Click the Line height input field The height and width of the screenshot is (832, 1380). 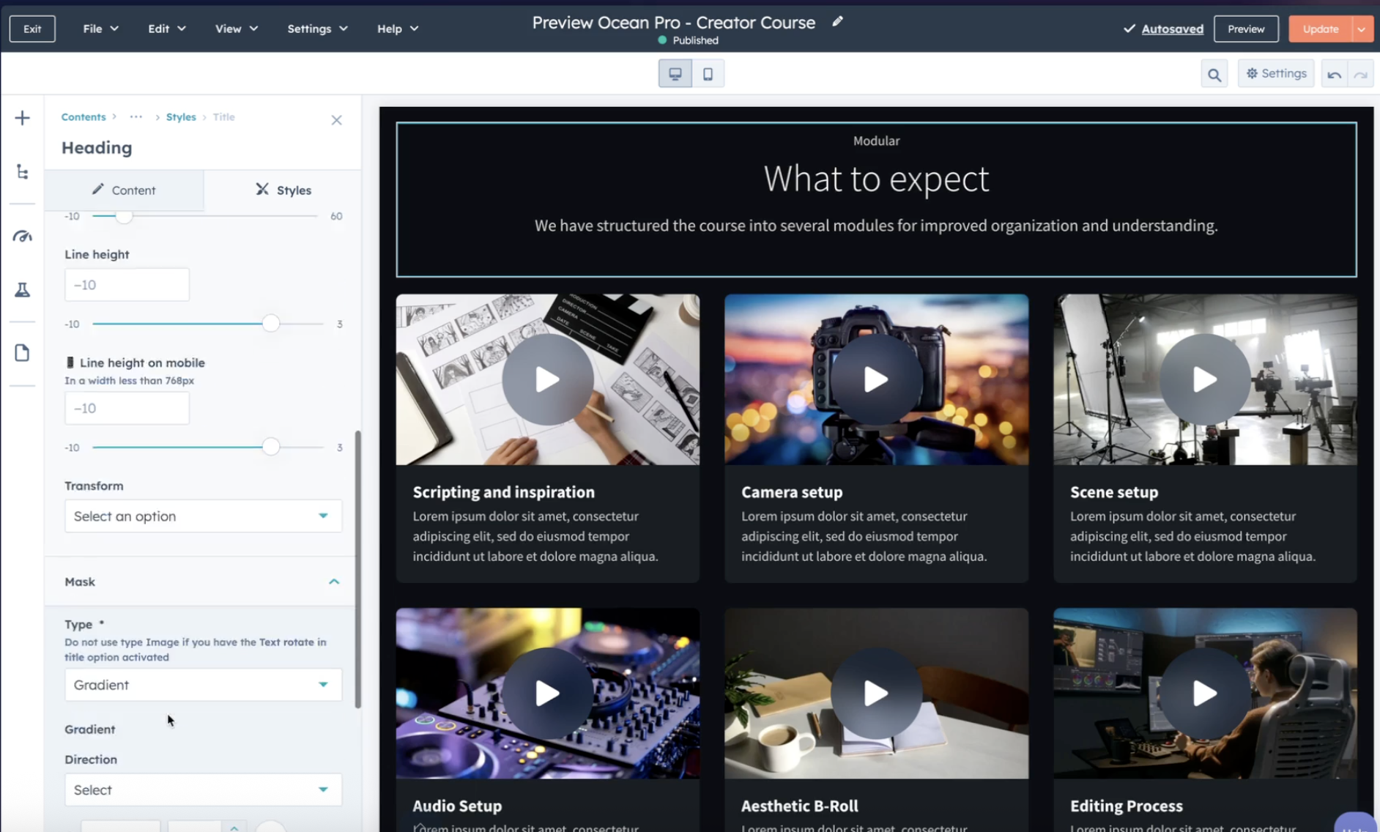(127, 285)
